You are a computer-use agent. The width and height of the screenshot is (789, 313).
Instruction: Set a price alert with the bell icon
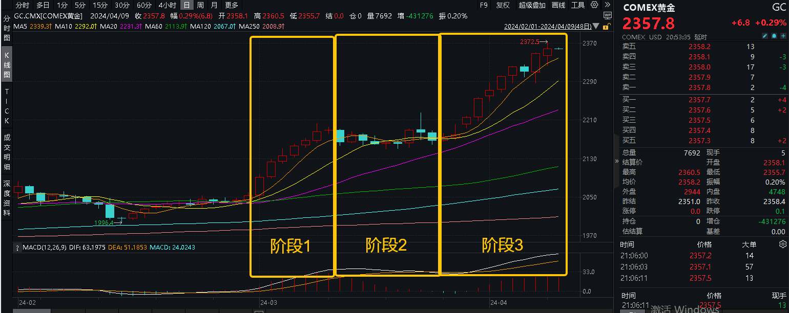coord(775,36)
